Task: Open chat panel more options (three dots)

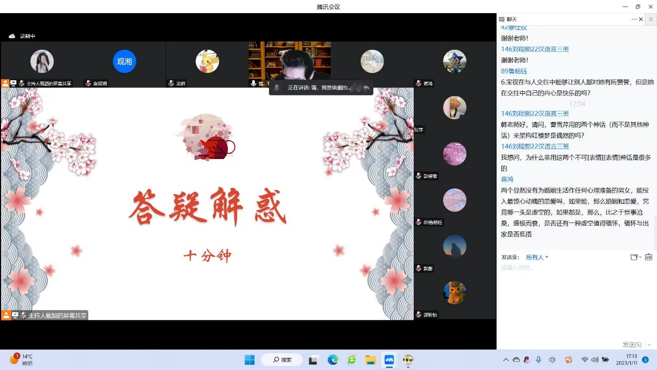Action: [x=634, y=19]
